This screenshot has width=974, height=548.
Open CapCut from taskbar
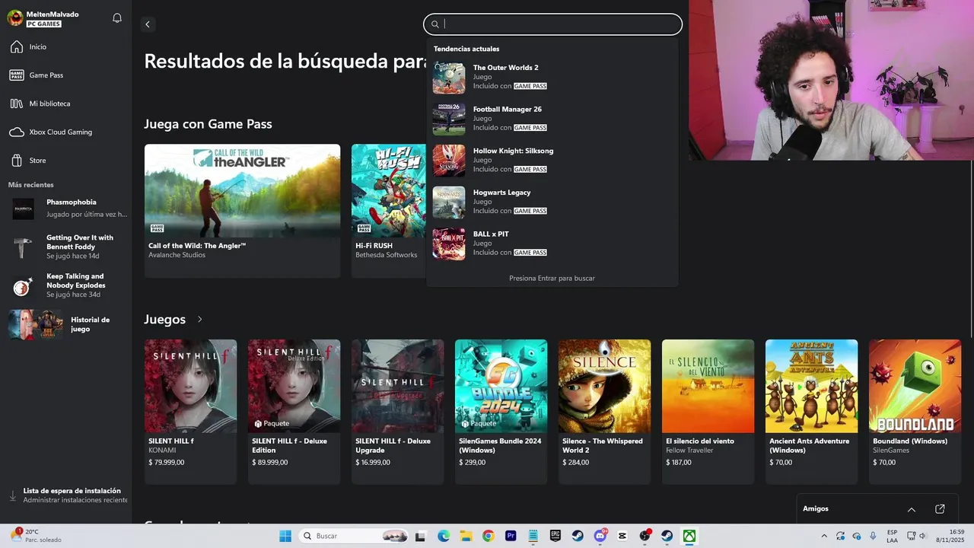pyautogui.click(x=622, y=536)
